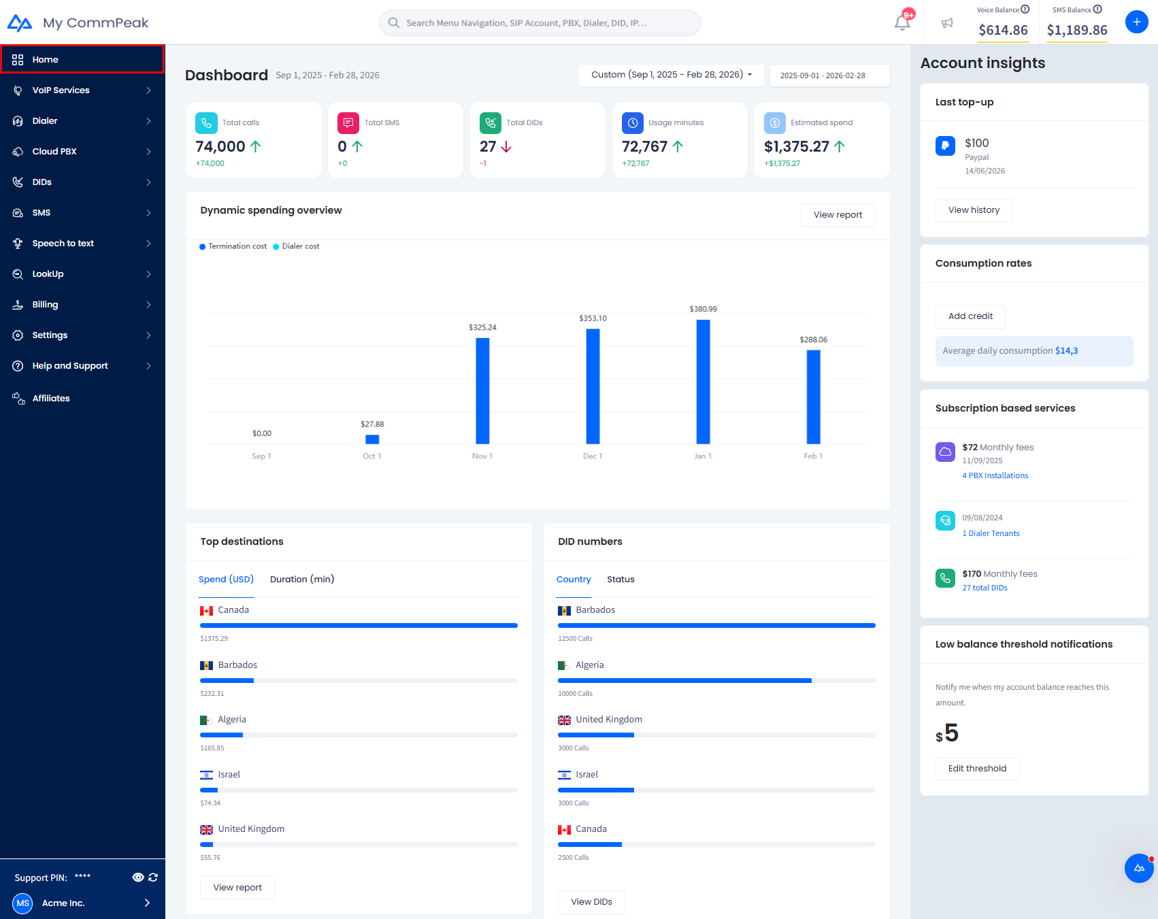Expand the Settings menu chevron
Image resolution: width=1158 pixels, height=919 pixels.
coord(148,335)
